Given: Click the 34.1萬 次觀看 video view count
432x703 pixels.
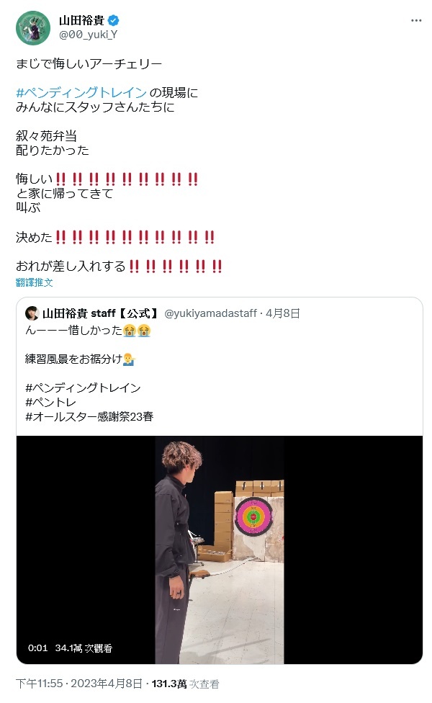Looking at the screenshot, I should tap(84, 648).
